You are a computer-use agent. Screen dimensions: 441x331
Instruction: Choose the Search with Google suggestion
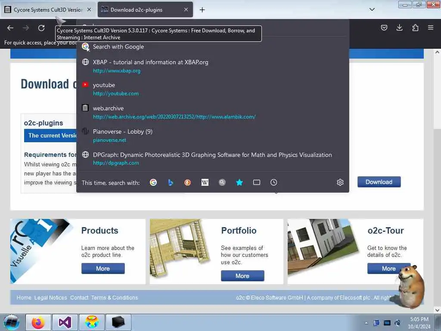tap(212, 47)
